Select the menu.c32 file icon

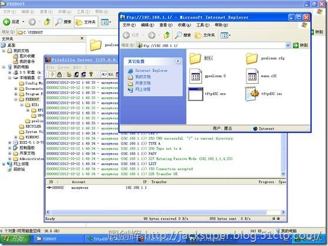(252, 76)
